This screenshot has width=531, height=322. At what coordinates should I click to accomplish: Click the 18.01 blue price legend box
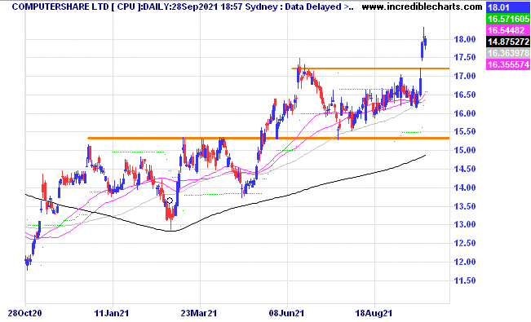coord(507,7)
